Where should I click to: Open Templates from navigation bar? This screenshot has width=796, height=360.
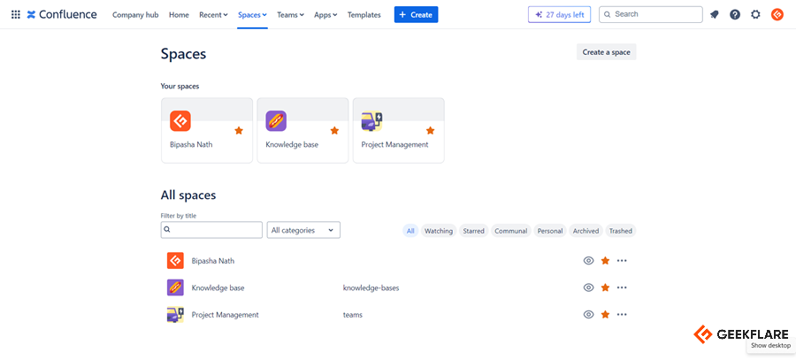point(364,15)
